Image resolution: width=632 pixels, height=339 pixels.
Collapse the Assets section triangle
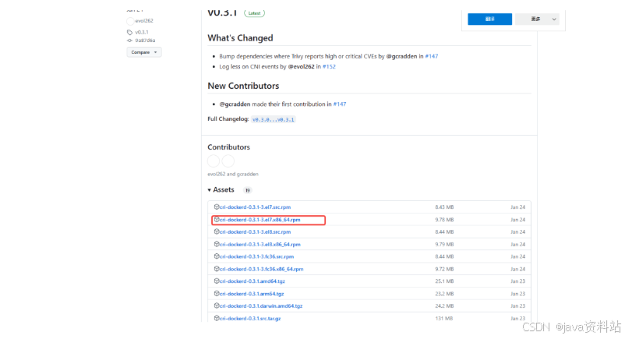pyautogui.click(x=209, y=190)
